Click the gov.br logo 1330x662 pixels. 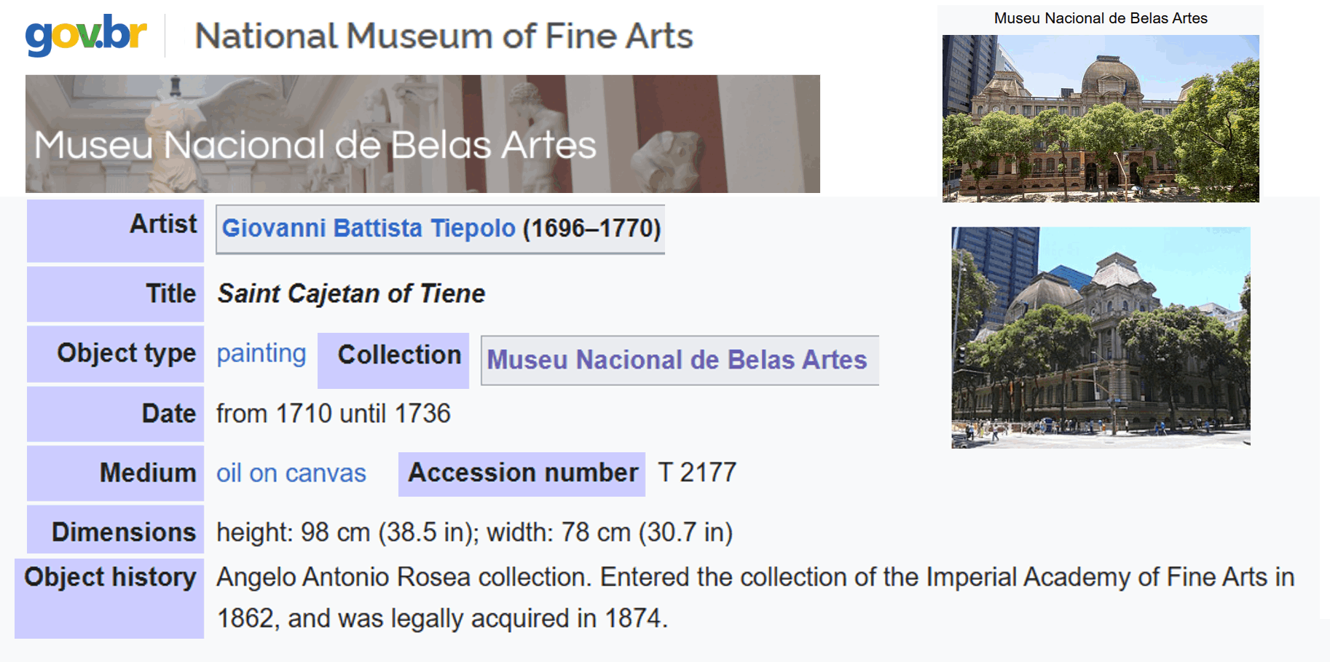pos(86,34)
